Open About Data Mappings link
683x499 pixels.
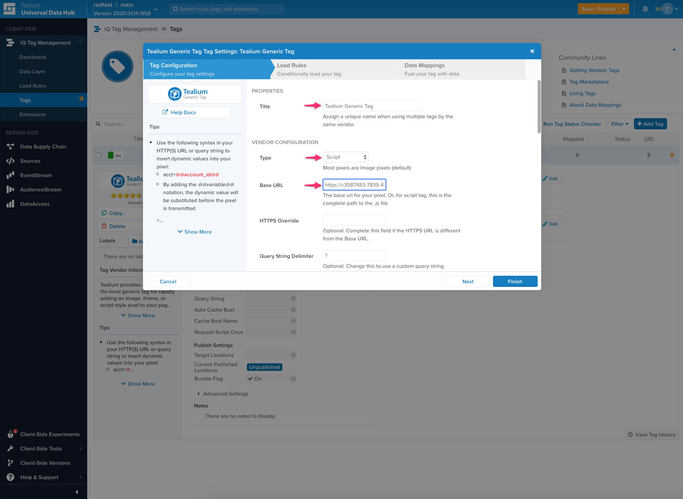click(x=595, y=105)
